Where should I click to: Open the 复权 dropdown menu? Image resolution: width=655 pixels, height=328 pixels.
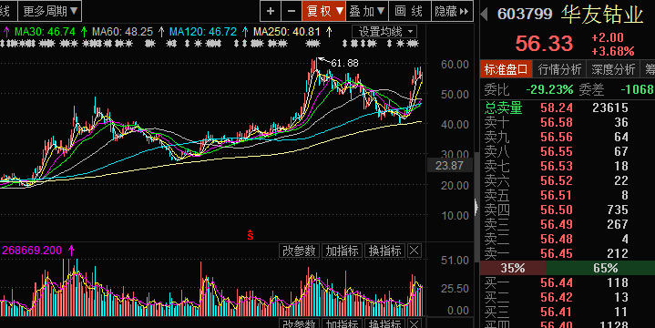324,11
